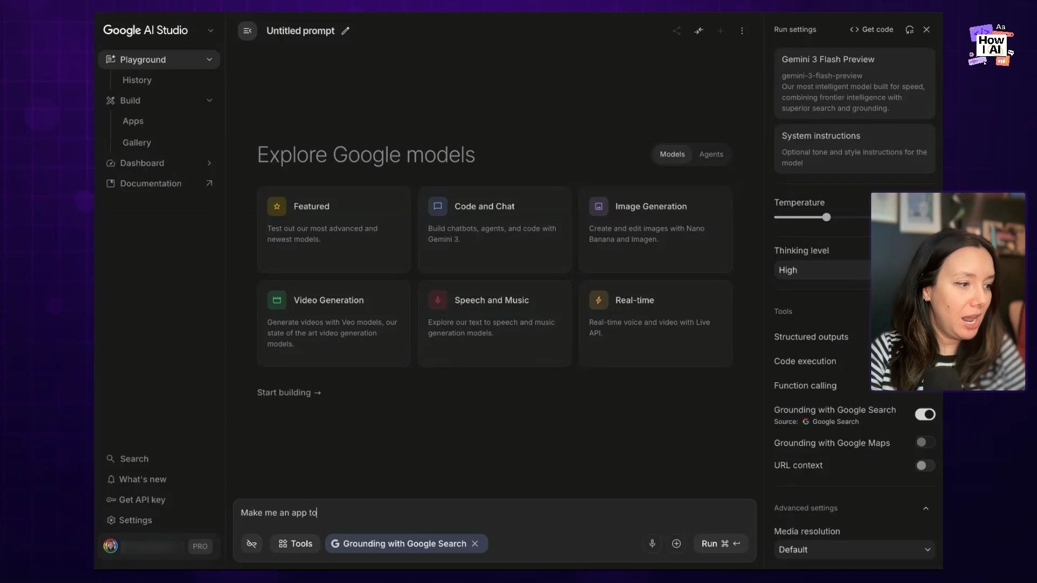
Task: Disable Grounding with Google Search toggle
Action: click(925, 414)
